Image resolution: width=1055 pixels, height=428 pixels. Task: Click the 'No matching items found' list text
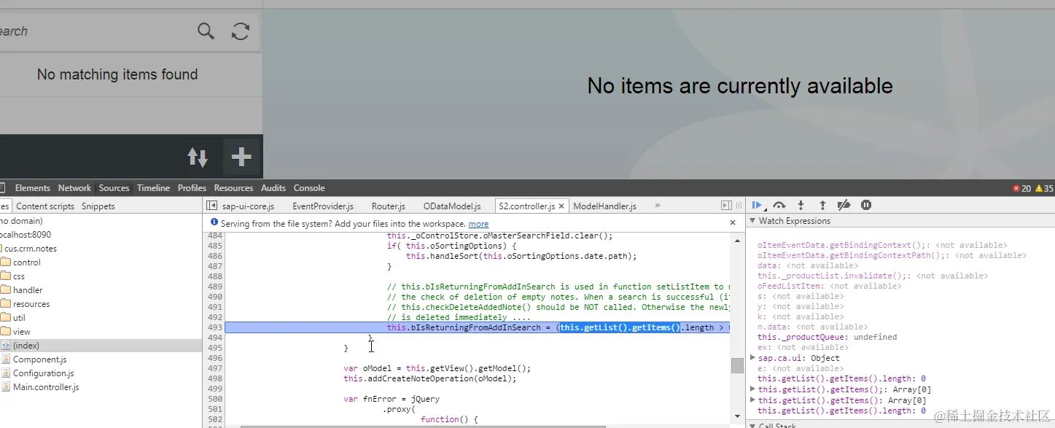click(x=117, y=74)
